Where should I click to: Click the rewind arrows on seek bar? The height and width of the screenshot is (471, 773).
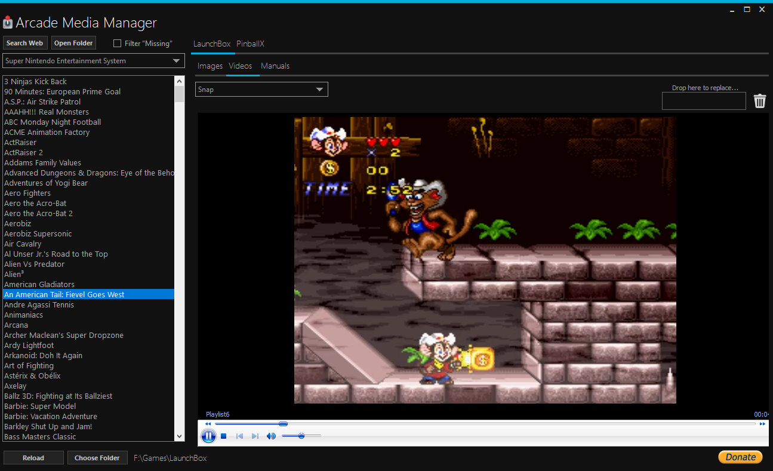(208, 424)
